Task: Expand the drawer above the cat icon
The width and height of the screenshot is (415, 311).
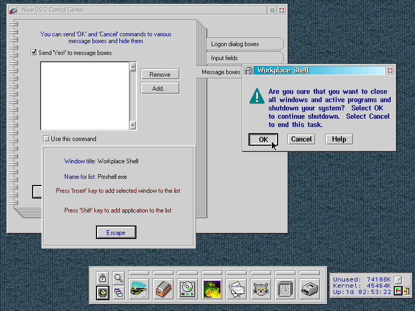Action: point(261,273)
